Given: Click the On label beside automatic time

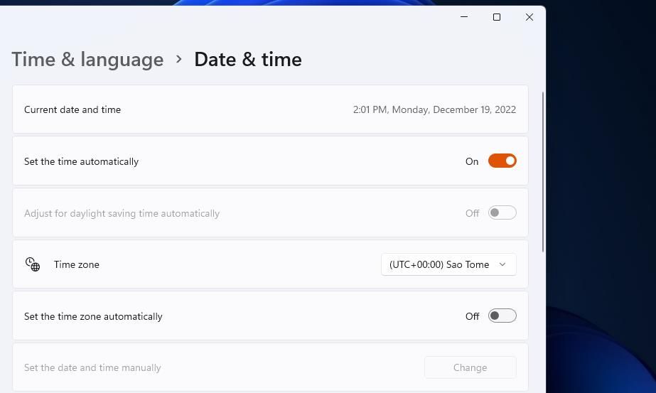Looking at the screenshot, I should click(472, 161).
